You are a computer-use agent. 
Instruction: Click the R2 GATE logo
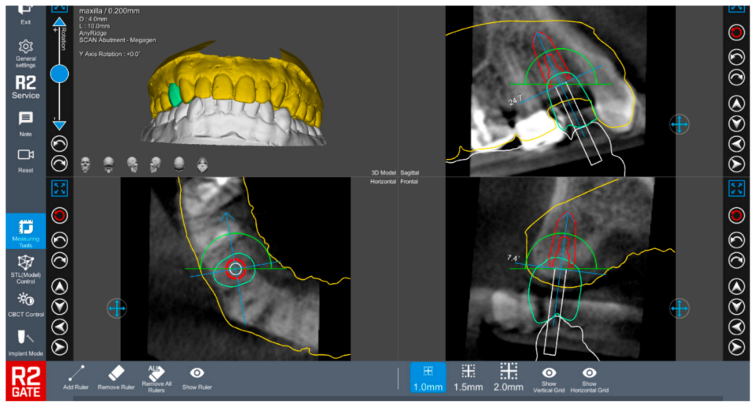(x=25, y=381)
